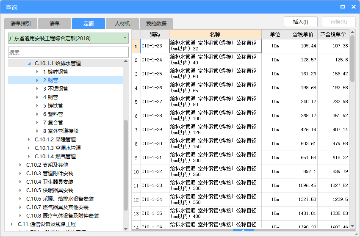
Task: Click the 不含税单价 column header
Action: tap(333, 34)
